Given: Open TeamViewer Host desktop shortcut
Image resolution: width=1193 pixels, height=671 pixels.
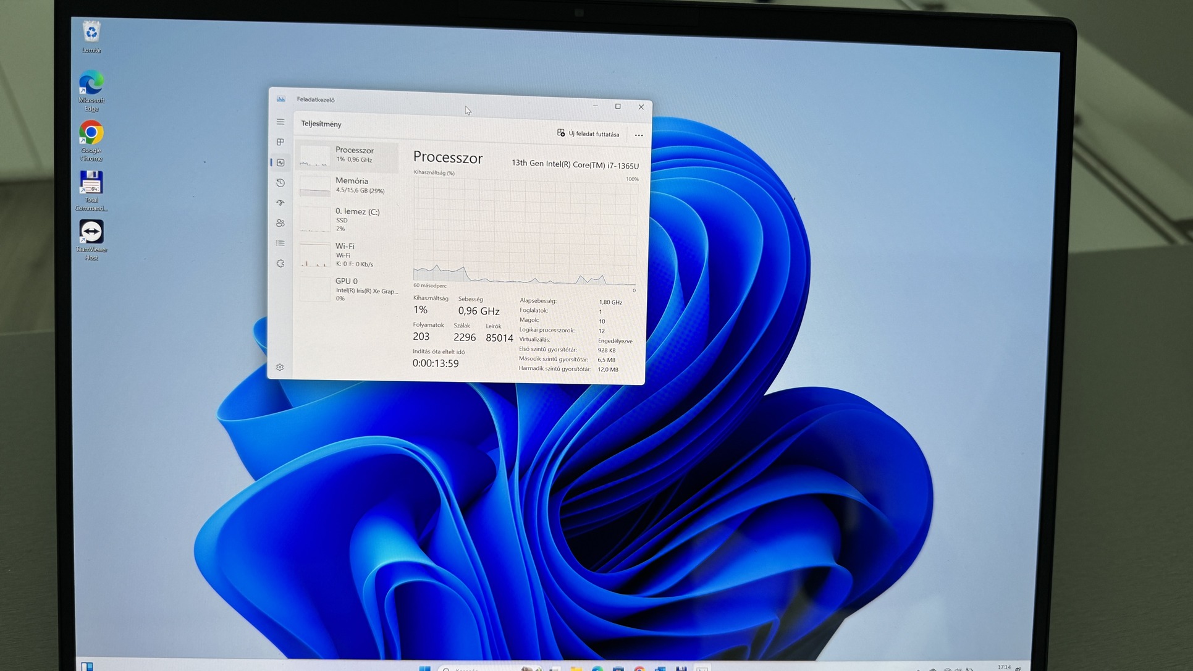Looking at the screenshot, I should pyautogui.click(x=91, y=239).
